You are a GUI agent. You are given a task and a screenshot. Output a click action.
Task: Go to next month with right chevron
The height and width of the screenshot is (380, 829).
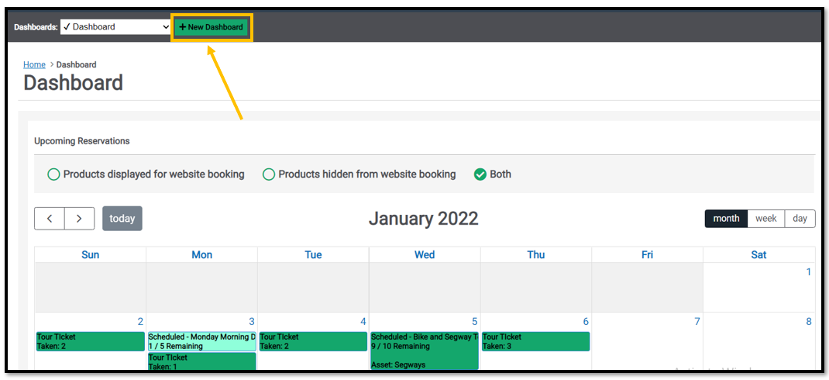pos(79,219)
